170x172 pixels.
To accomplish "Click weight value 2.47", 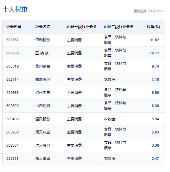I will point(155,158).
